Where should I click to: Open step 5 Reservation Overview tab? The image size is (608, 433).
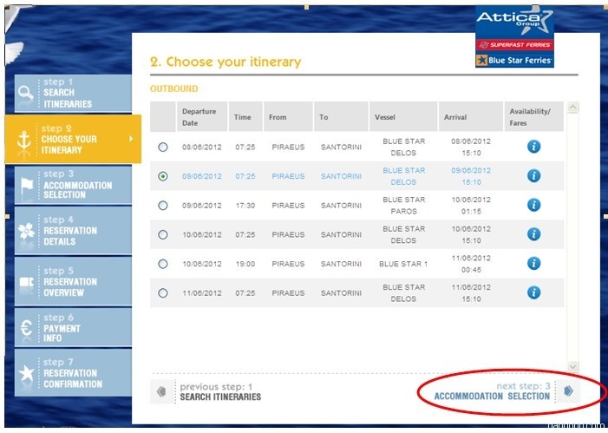pyautogui.click(x=73, y=281)
